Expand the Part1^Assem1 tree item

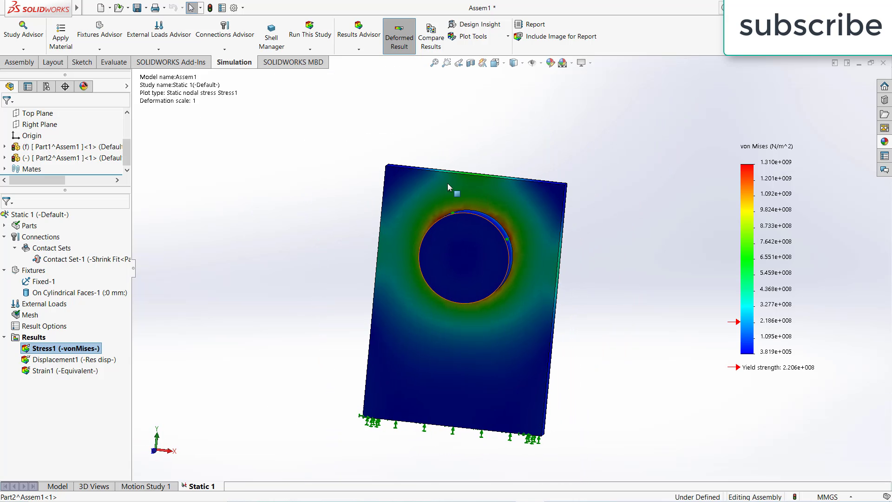(4, 146)
